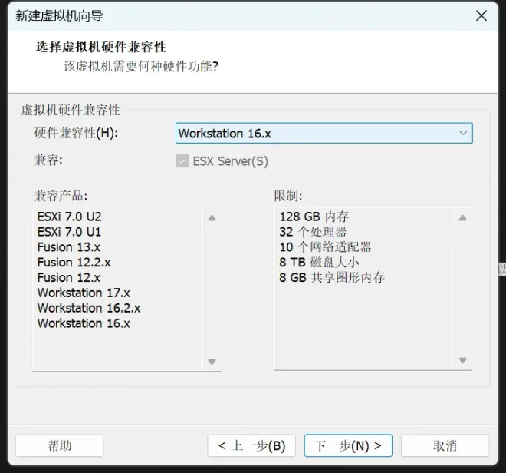Click the 32 个处理器 limit entry
This screenshot has width=506, height=473.
(313, 232)
